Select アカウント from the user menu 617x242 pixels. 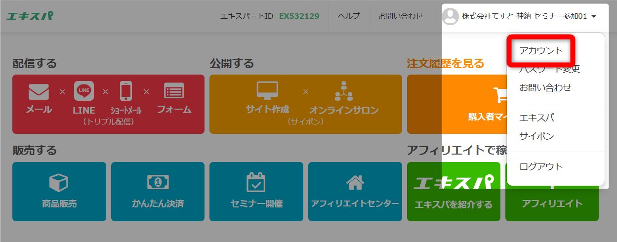[541, 50]
